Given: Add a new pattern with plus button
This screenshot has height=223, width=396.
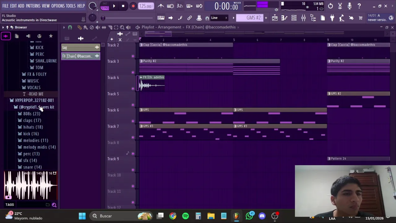Looking at the screenshot, I should (266, 18).
